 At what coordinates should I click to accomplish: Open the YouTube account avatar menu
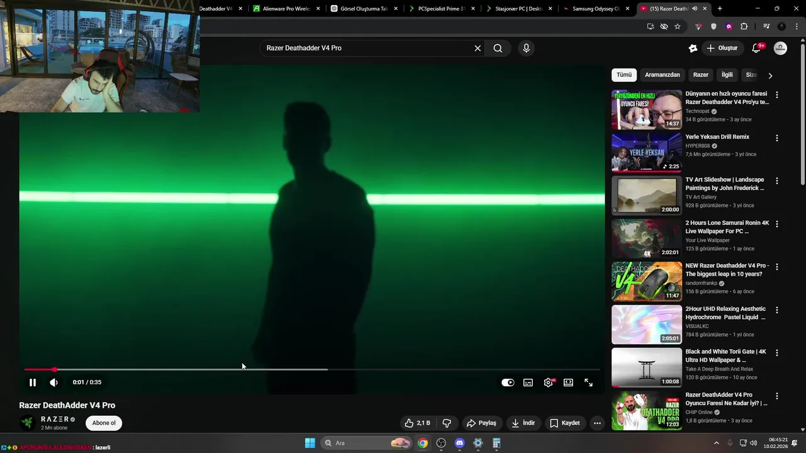pos(780,48)
